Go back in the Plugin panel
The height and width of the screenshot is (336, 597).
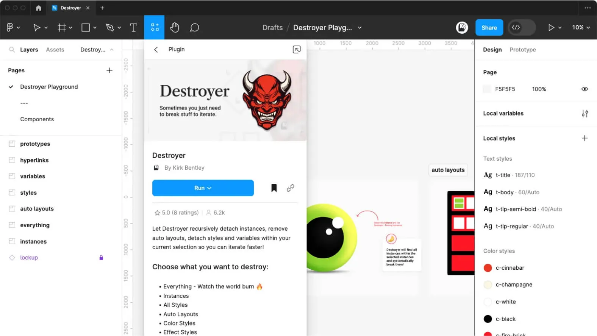pos(156,50)
